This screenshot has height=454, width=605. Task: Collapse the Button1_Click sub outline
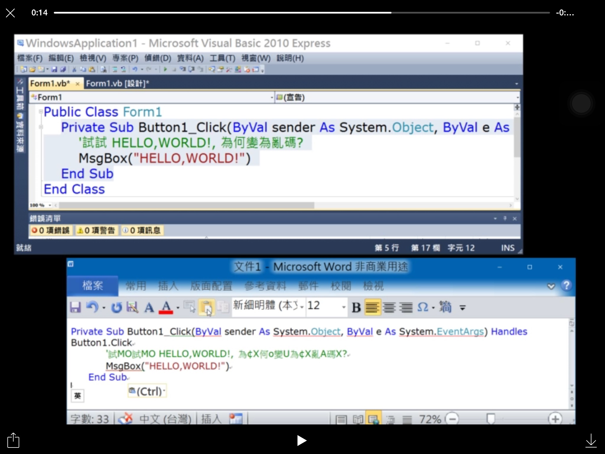(41, 127)
